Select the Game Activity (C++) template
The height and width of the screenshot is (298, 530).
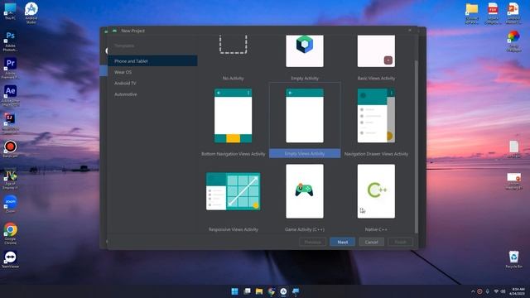(x=305, y=191)
